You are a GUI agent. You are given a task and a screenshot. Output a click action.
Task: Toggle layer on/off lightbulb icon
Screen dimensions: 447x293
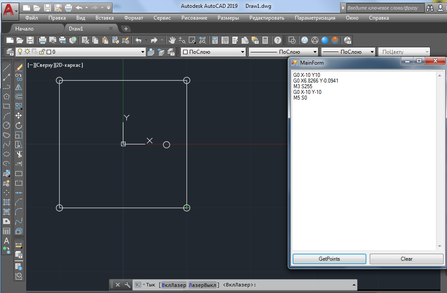click(20, 52)
